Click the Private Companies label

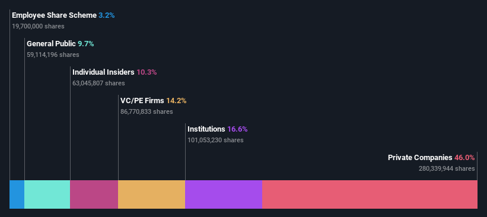[x=420, y=158]
